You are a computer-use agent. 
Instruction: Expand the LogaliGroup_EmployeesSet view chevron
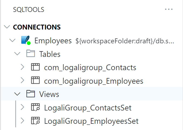pos(22,121)
